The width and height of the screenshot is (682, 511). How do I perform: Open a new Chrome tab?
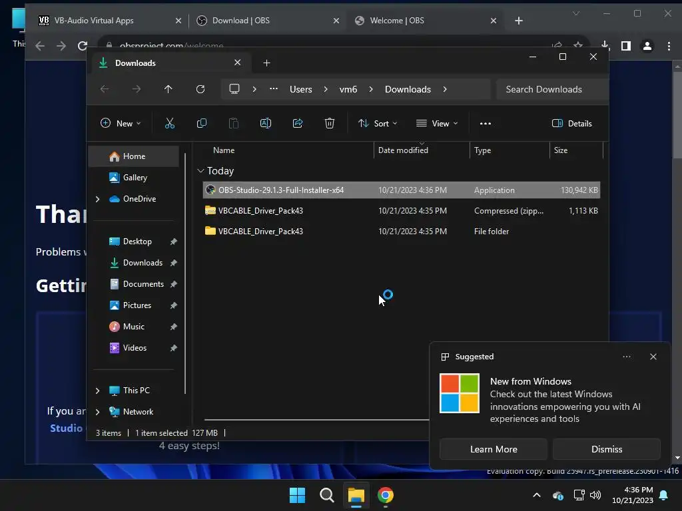click(x=518, y=21)
